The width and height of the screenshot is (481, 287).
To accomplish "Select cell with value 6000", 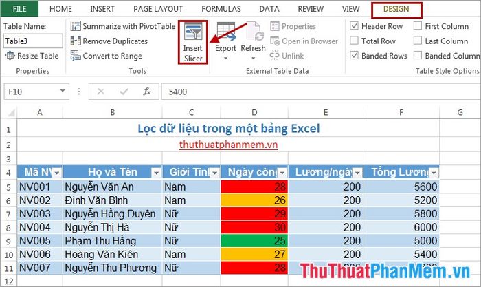I will 401,227.
